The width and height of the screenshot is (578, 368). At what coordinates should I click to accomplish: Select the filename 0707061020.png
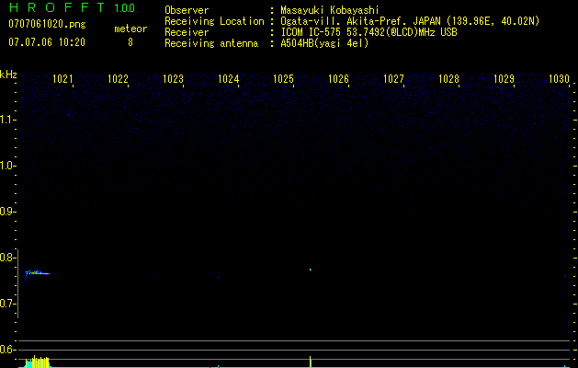click(x=47, y=25)
